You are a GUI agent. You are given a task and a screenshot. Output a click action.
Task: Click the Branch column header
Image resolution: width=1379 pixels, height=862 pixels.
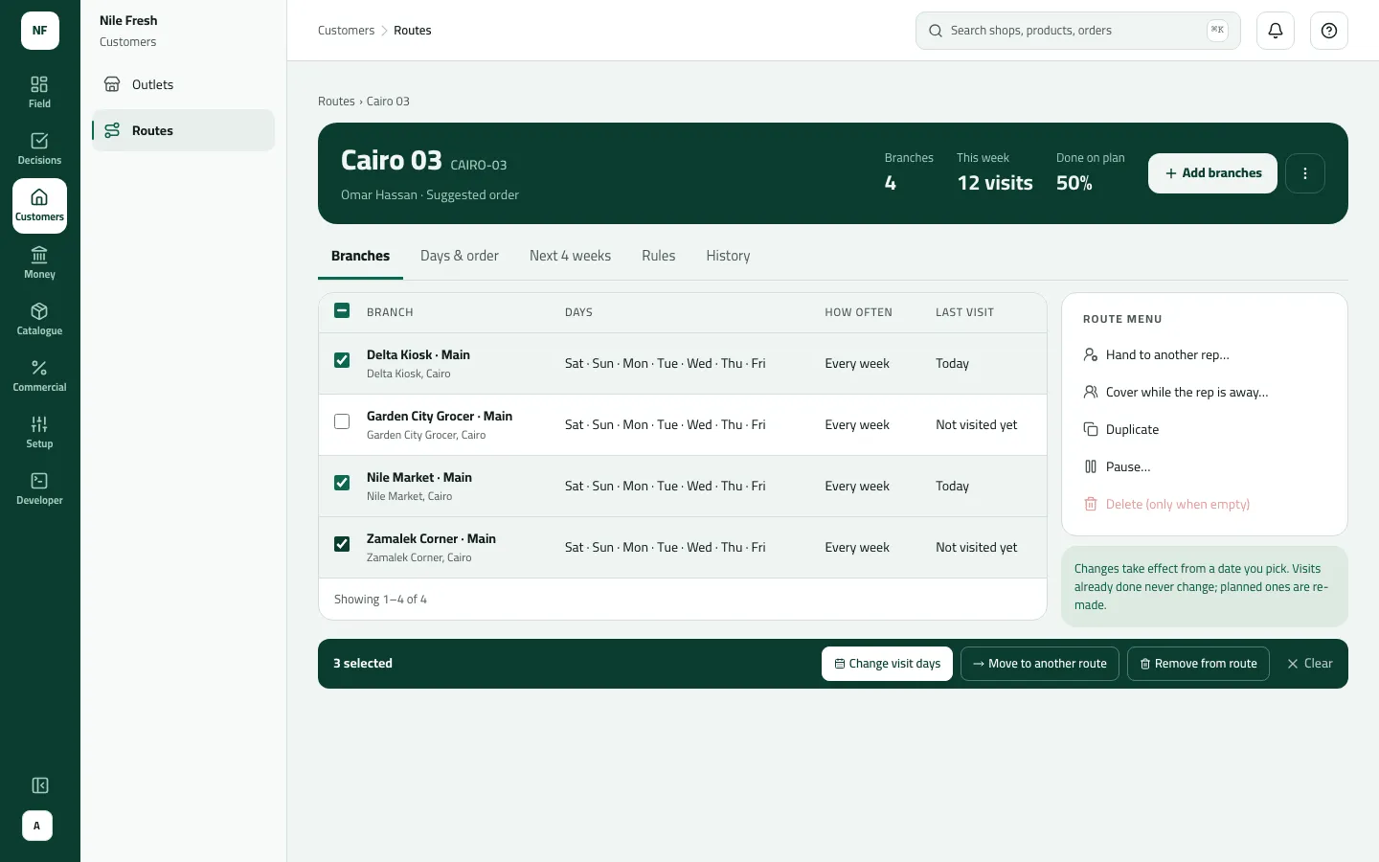[x=390, y=312]
